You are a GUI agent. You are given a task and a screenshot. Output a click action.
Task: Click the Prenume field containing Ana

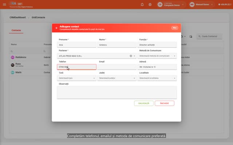coord(76,45)
